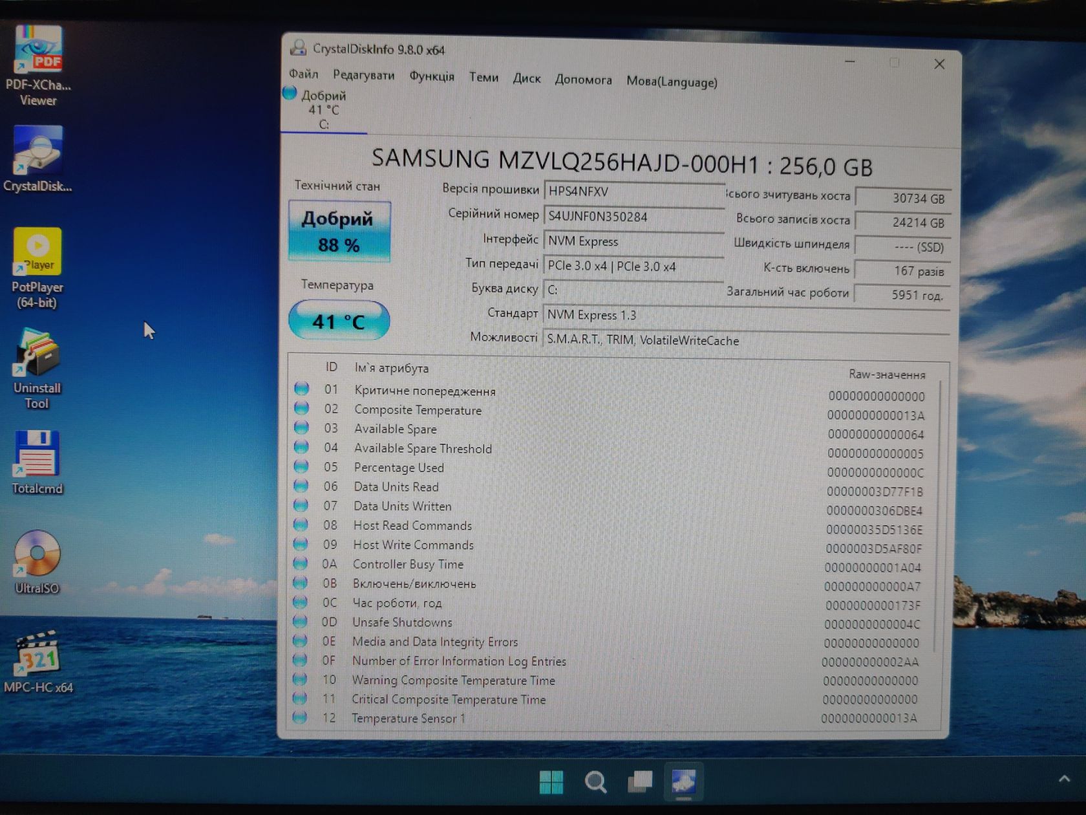Click the 30734 GB host reads value

coord(902,198)
